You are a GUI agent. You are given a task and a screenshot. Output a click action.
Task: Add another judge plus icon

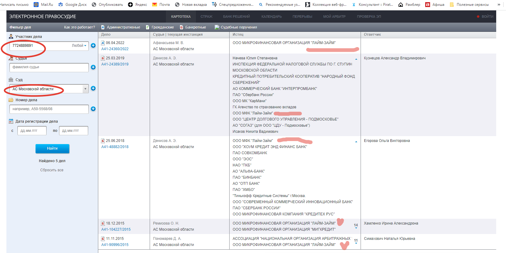coord(93,67)
